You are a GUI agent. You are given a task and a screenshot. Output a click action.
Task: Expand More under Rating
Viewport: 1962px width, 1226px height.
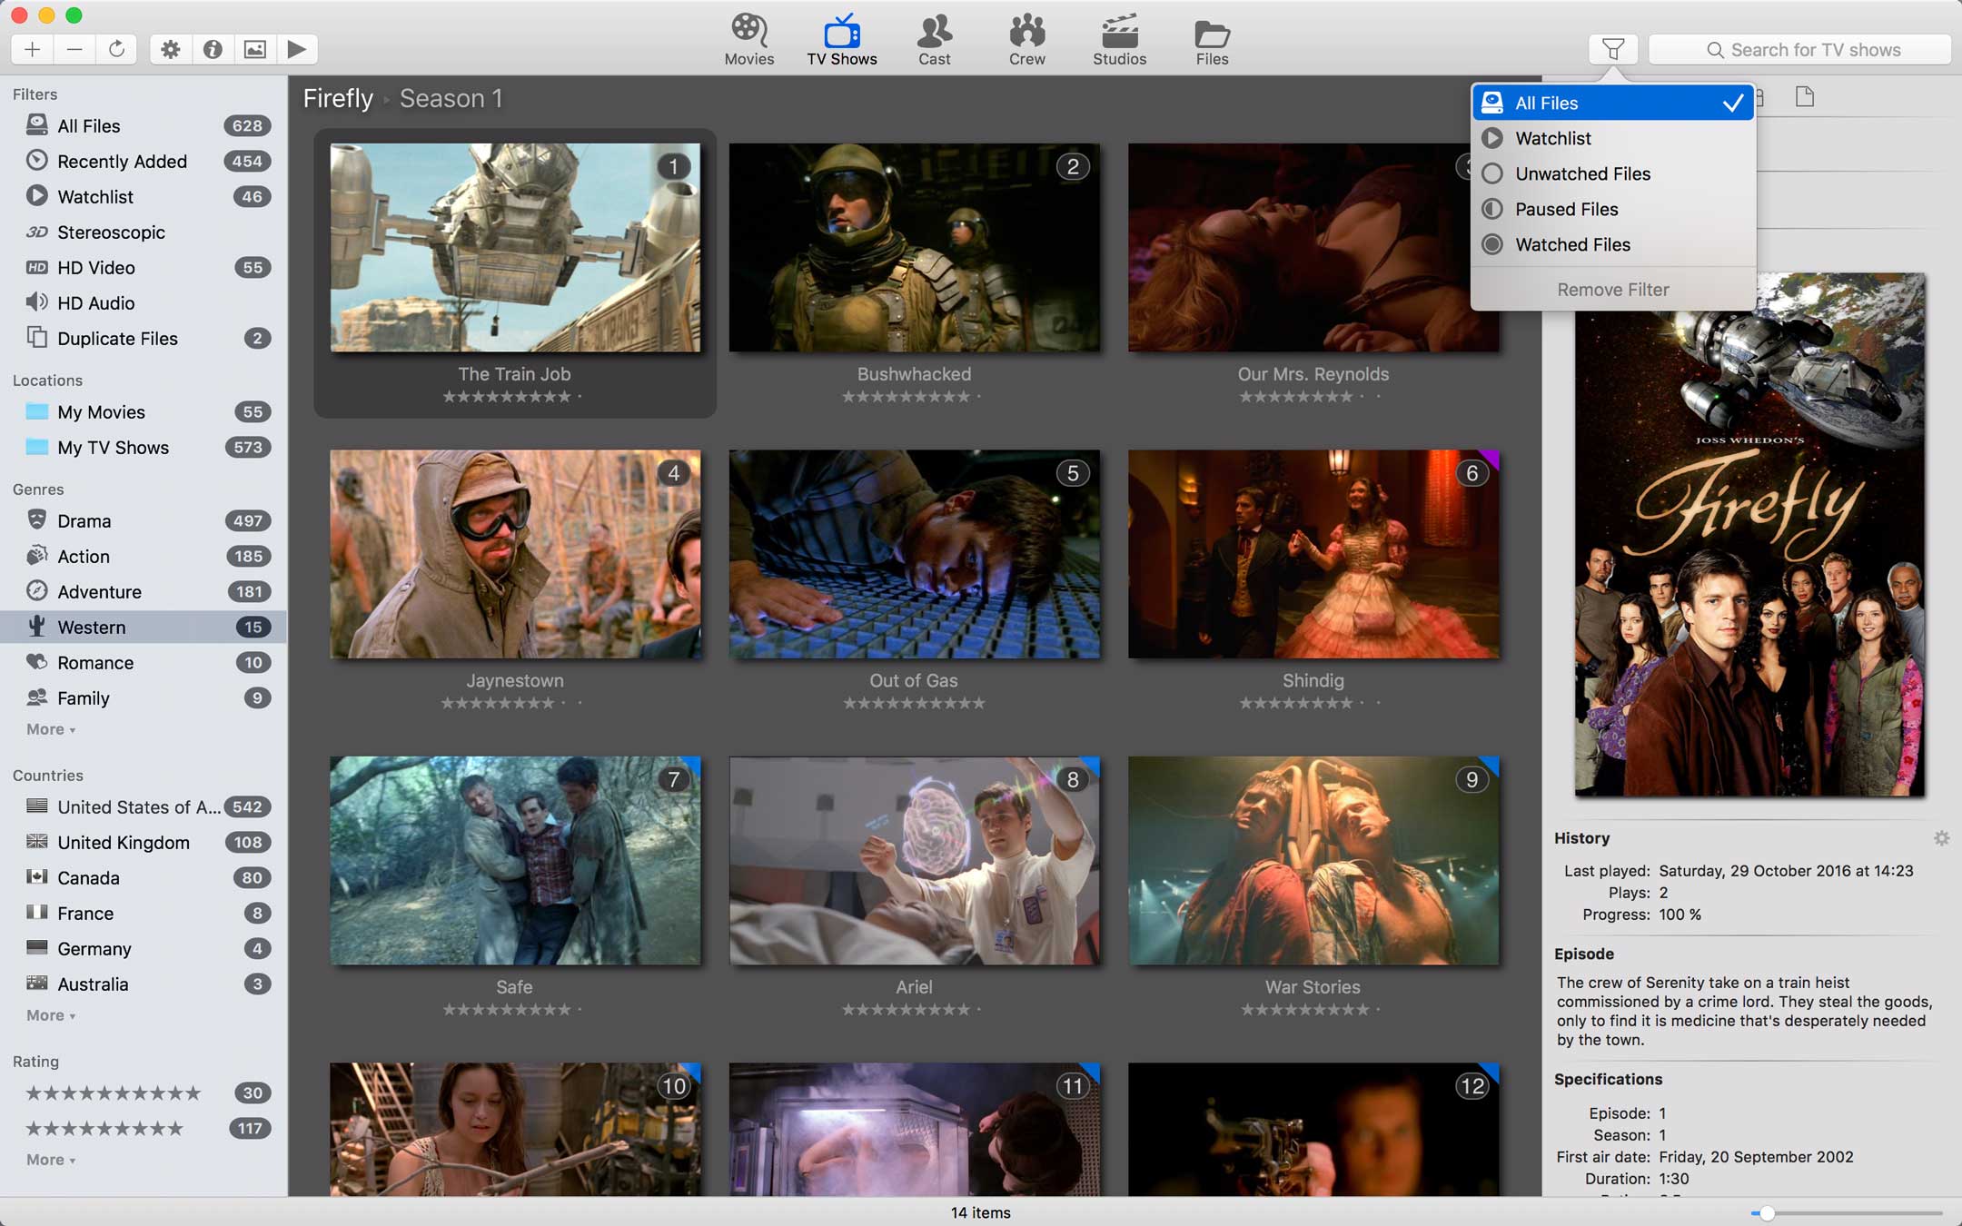point(51,1160)
